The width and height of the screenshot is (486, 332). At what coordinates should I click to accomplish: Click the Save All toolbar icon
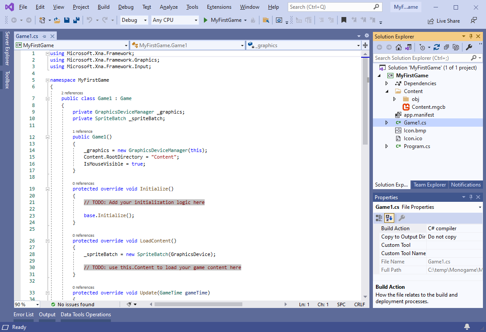coord(76,20)
